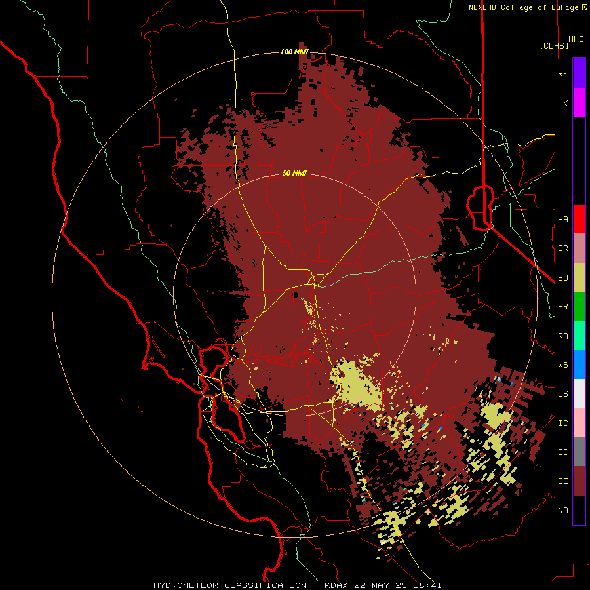The height and width of the screenshot is (590, 590).
Task: Click the light pink IC legend swatch
Action: click(579, 423)
